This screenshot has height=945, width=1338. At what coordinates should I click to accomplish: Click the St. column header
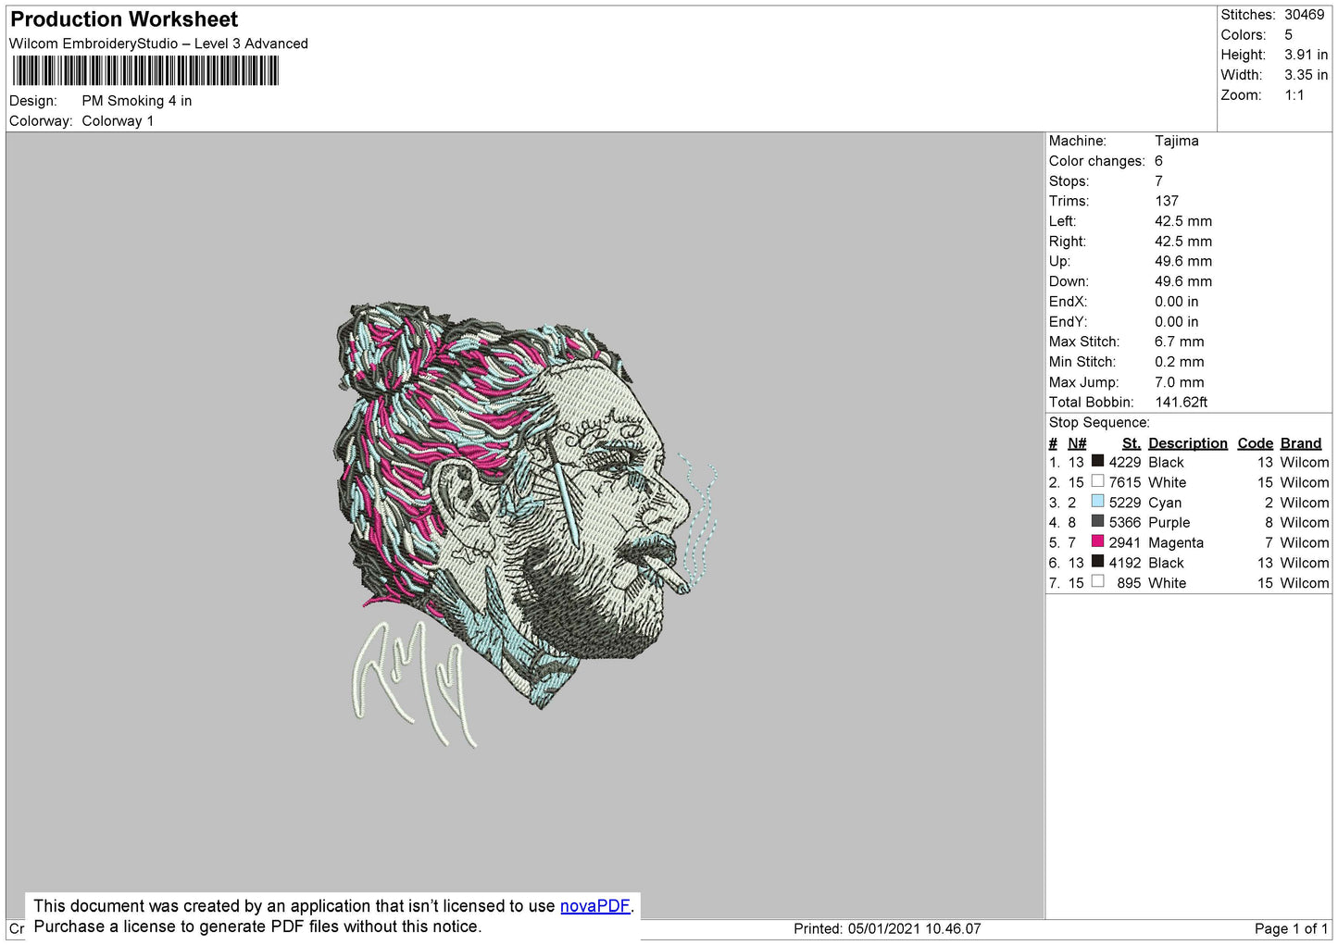(x=1131, y=443)
